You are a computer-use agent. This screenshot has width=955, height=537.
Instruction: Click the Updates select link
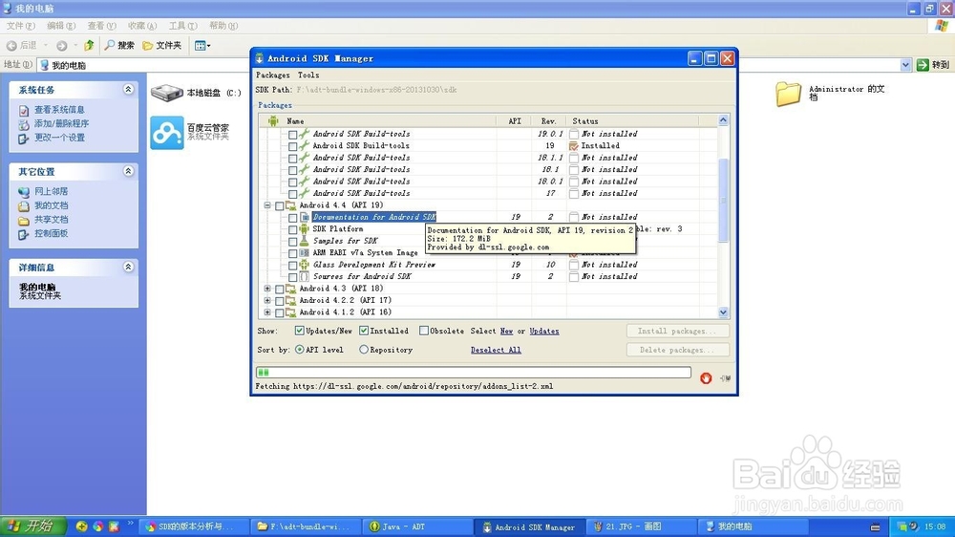(x=544, y=331)
